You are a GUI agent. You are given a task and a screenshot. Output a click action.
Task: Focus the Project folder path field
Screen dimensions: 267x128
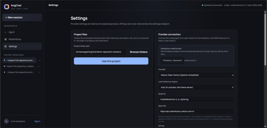pos(100,52)
